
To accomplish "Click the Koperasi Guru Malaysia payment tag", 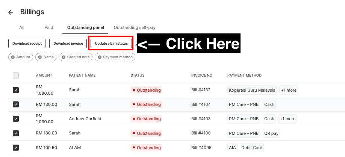I will pyautogui.click(x=252, y=90).
